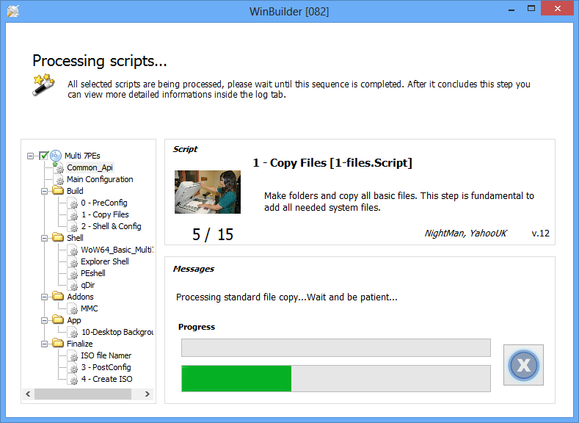
Task: Collapse the Multi 7PEs root node
Action: click(30, 156)
